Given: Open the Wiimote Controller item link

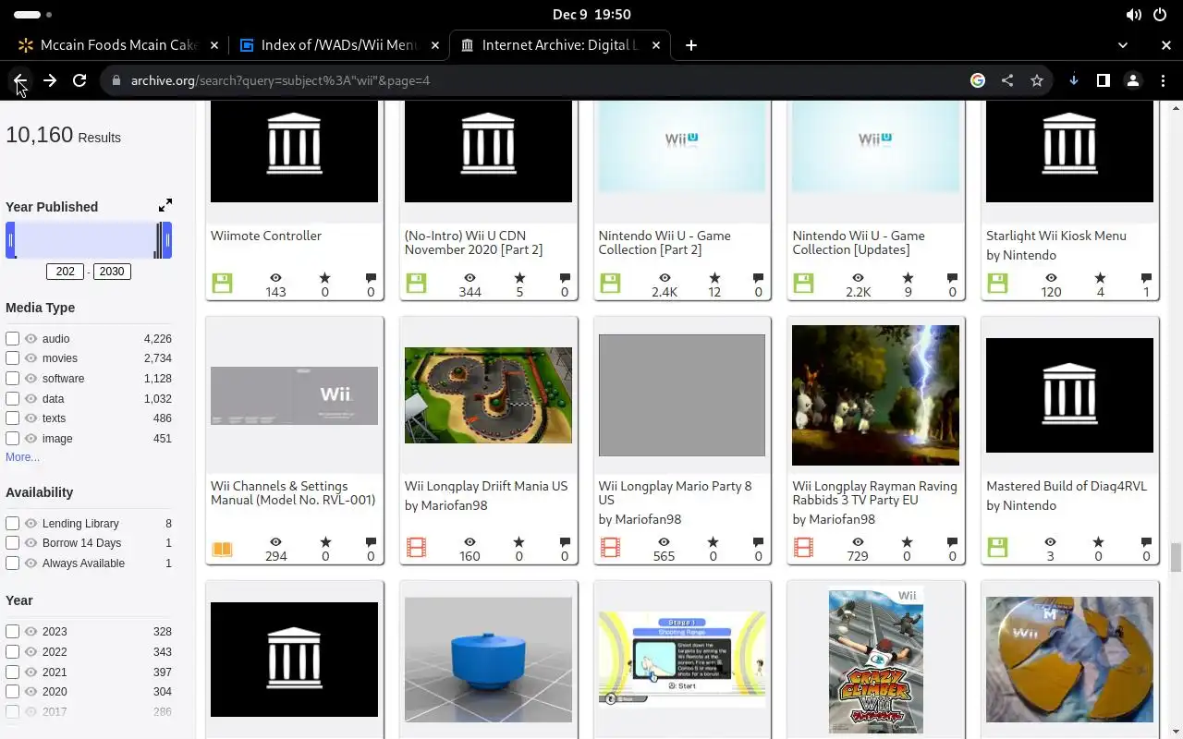Looking at the screenshot, I should (x=266, y=236).
